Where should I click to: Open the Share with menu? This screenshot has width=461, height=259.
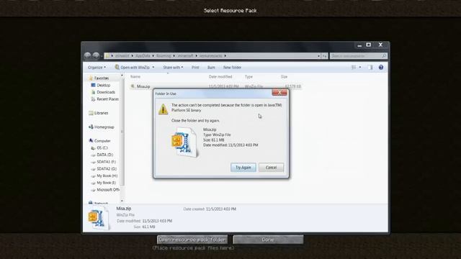173,67
